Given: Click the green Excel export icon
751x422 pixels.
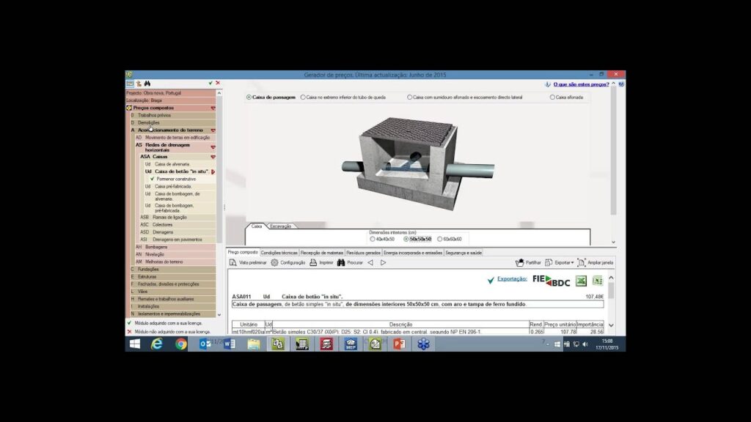Looking at the screenshot, I should [581, 281].
